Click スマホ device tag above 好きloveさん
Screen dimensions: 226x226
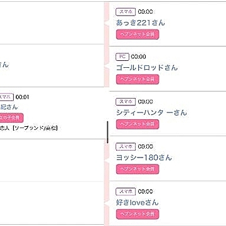[x=126, y=191]
